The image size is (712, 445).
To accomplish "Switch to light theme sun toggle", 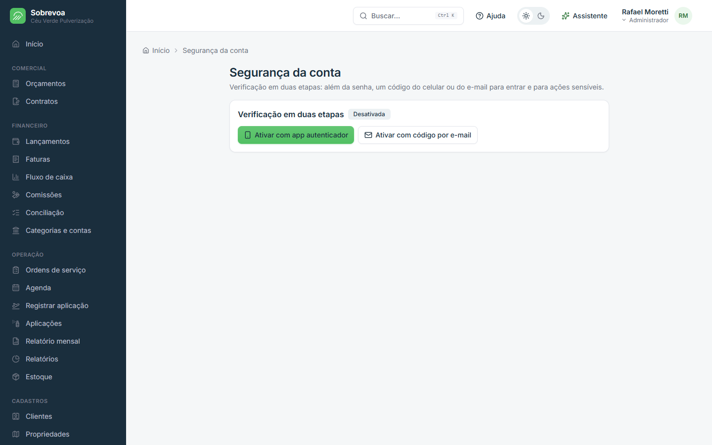I will click(526, 16).
